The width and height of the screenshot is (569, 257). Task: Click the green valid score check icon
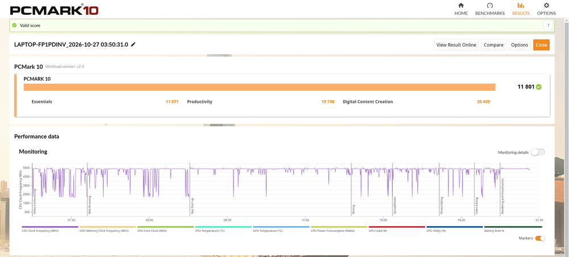click(x=14, y=26)
